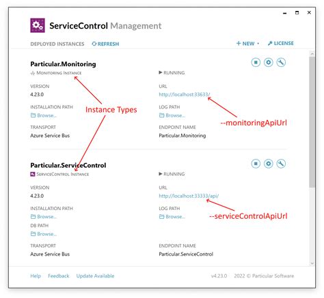The width and height of the screenshot is (324, 298).
Task: Select the Particular.ServiceControl instance heading
Action: coord(68,165)
